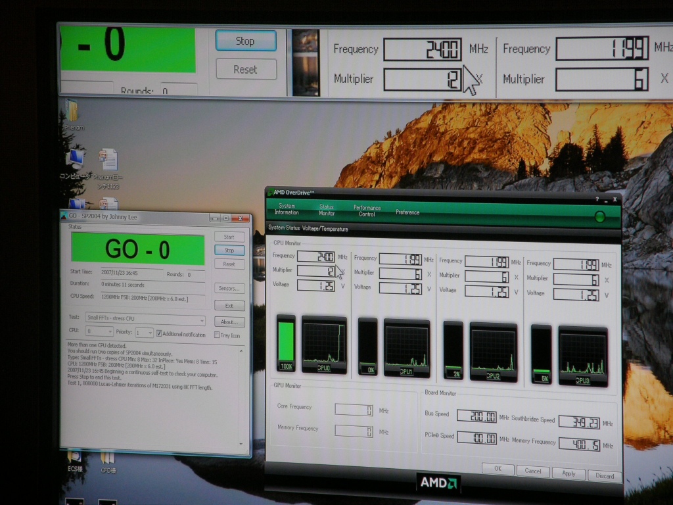The height and width of the screenshot is (505, 673).
Task: Uncheck the Additional notification checkbox
Action: [x=159, y=334]
